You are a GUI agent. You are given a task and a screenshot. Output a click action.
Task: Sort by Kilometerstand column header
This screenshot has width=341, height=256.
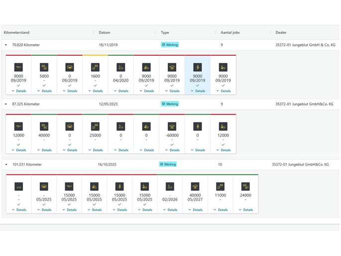[x=16, y=32]
